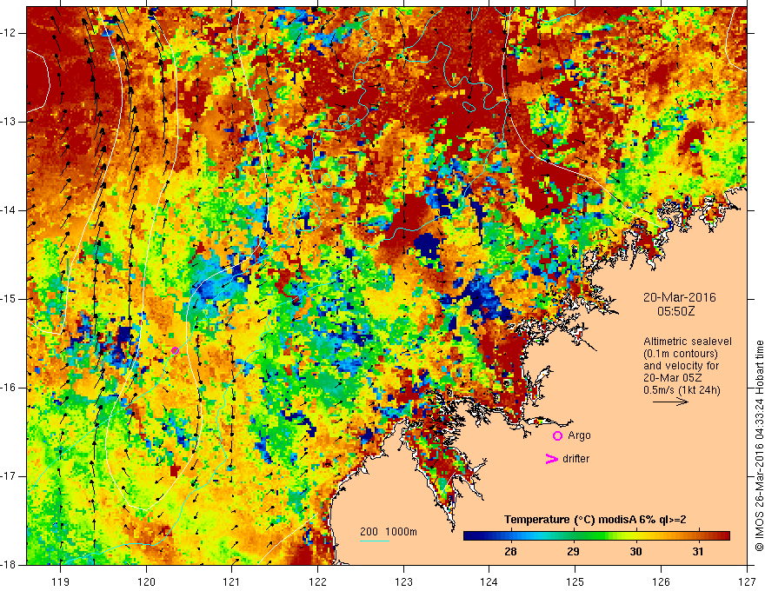
Task: Click the IMOS copyright timestamp text
Action: 759,446
